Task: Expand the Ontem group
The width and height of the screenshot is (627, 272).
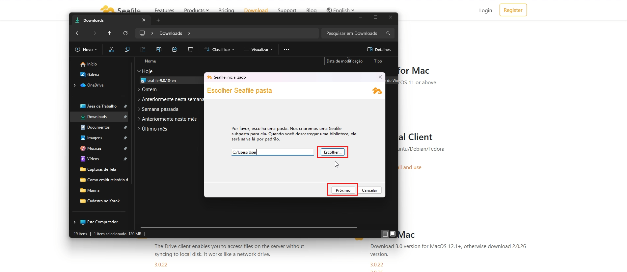Action: click(139, 89)
